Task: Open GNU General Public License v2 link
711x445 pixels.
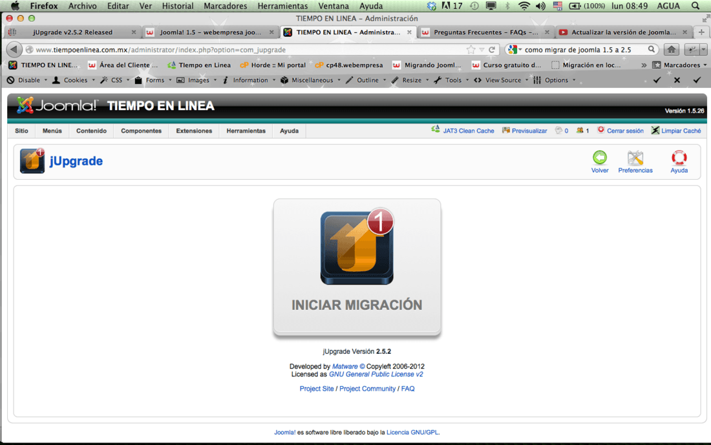Action: coord(376,374)
